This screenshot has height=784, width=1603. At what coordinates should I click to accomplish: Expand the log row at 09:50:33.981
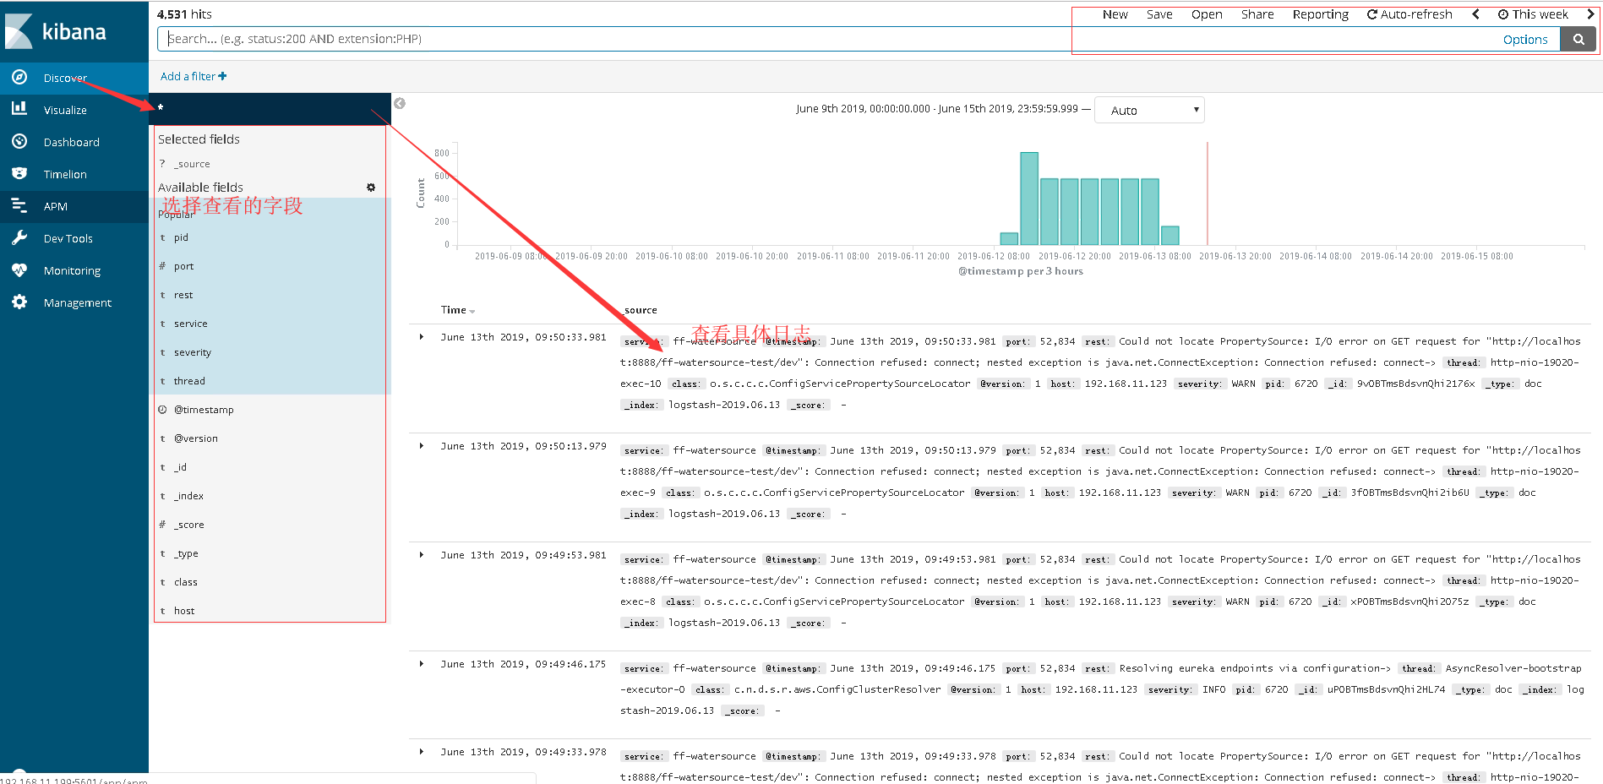tap(422, 337)
